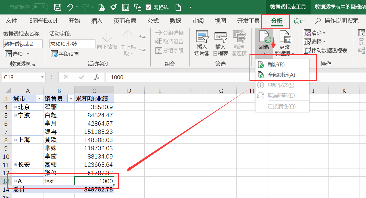This screenshot has width=366, height=198.
Task: Click Move PivotTable button
Action: pos(326,51)
